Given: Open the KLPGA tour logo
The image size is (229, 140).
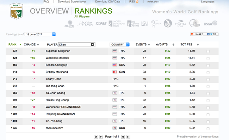Looking at the screenshot, I should 101,24.
